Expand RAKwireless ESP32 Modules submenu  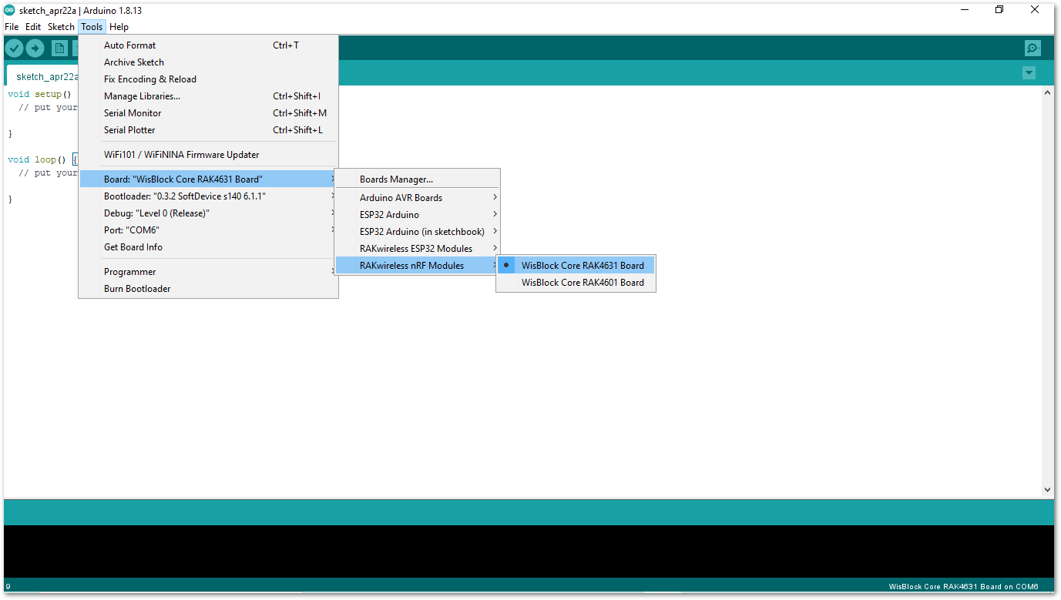point(418,249)
